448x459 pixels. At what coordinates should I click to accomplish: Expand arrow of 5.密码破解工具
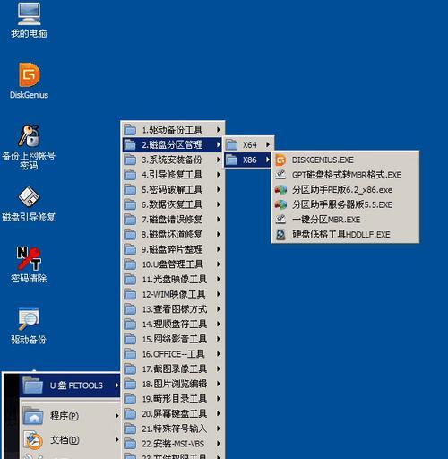(x=219, y=189)
